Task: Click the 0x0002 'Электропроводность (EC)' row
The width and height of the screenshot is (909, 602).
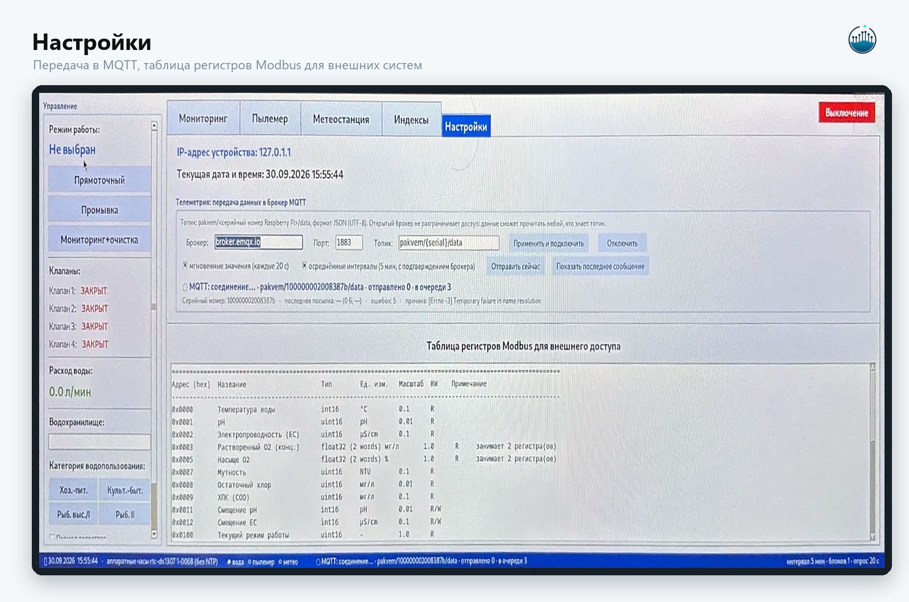Action: [x=304, y=434]
